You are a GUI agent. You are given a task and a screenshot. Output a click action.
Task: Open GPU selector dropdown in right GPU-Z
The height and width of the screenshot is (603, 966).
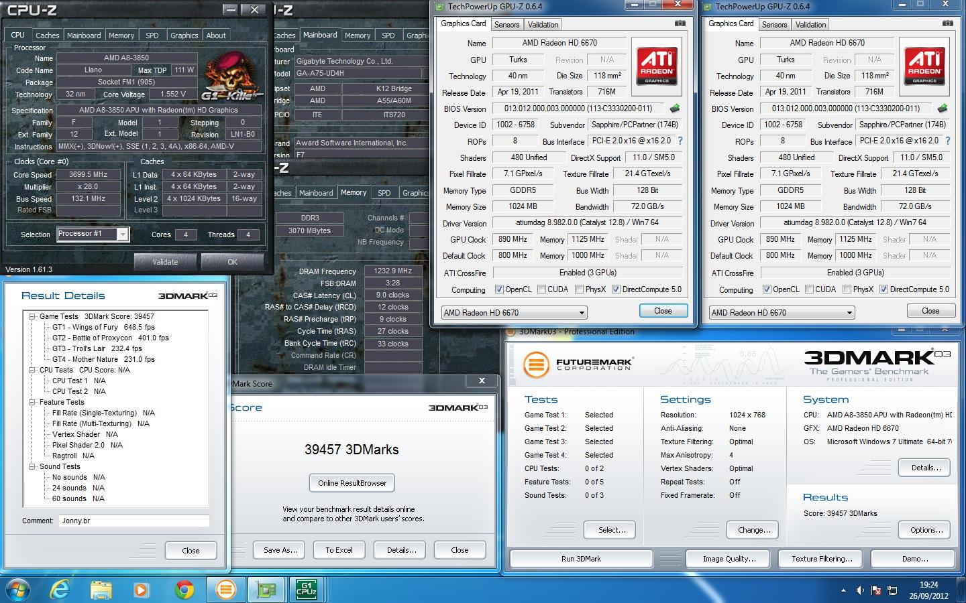pyautogui.click(x=782, y=312)
